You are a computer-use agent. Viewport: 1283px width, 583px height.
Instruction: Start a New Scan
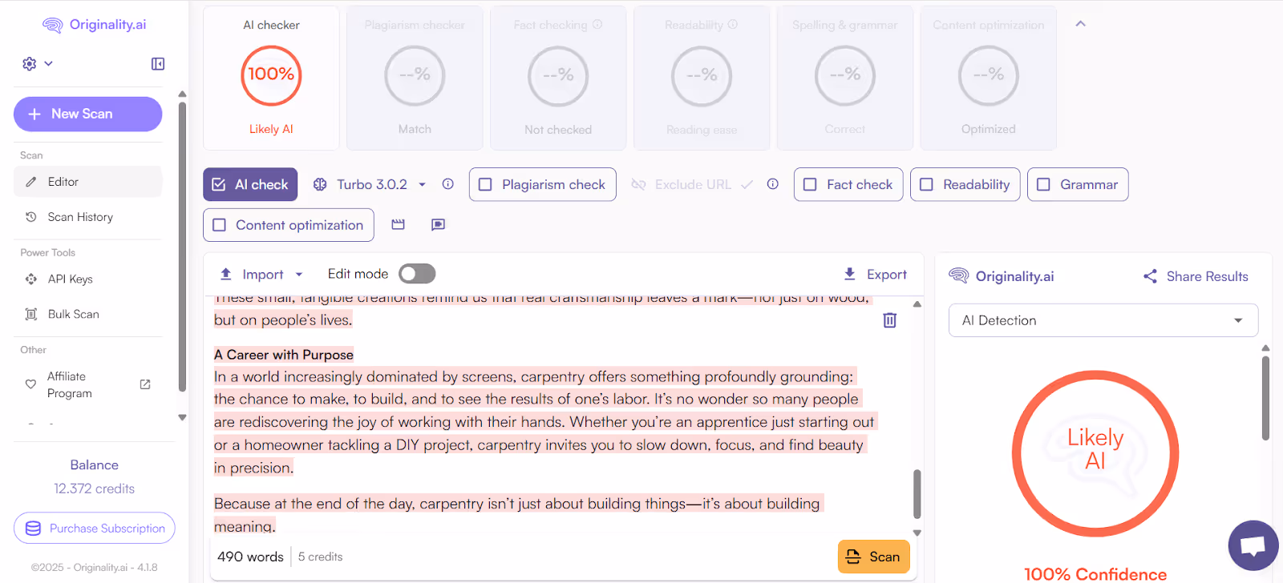(88, 114)
